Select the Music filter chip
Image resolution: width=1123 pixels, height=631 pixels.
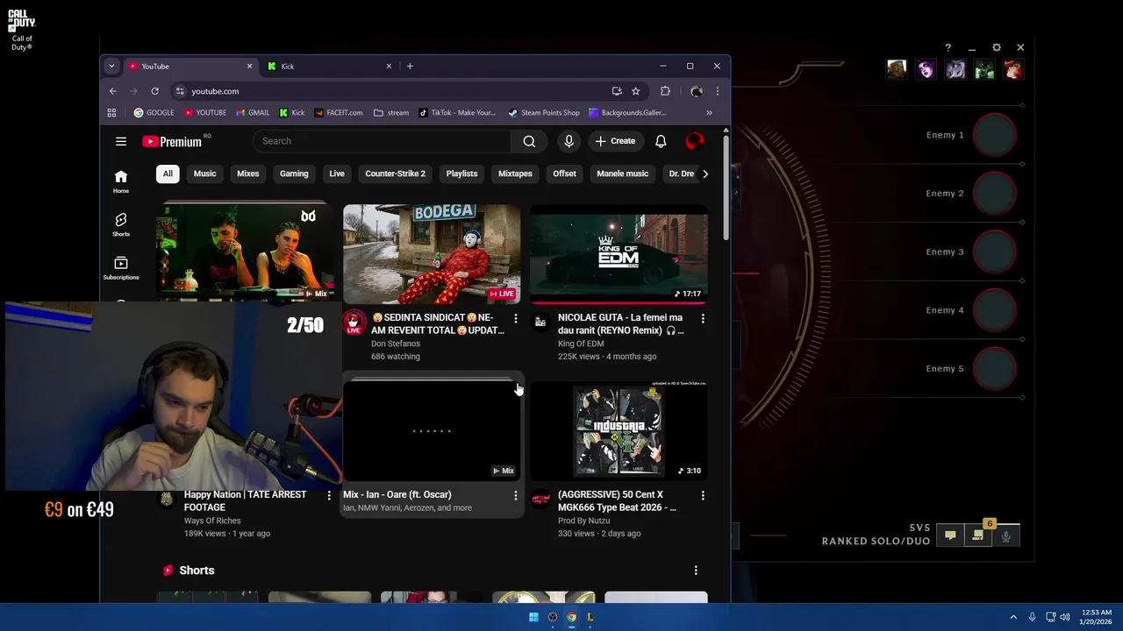pos(204,174)
